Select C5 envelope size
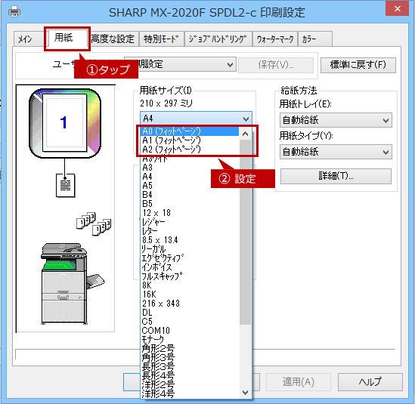 pos(190,321)
